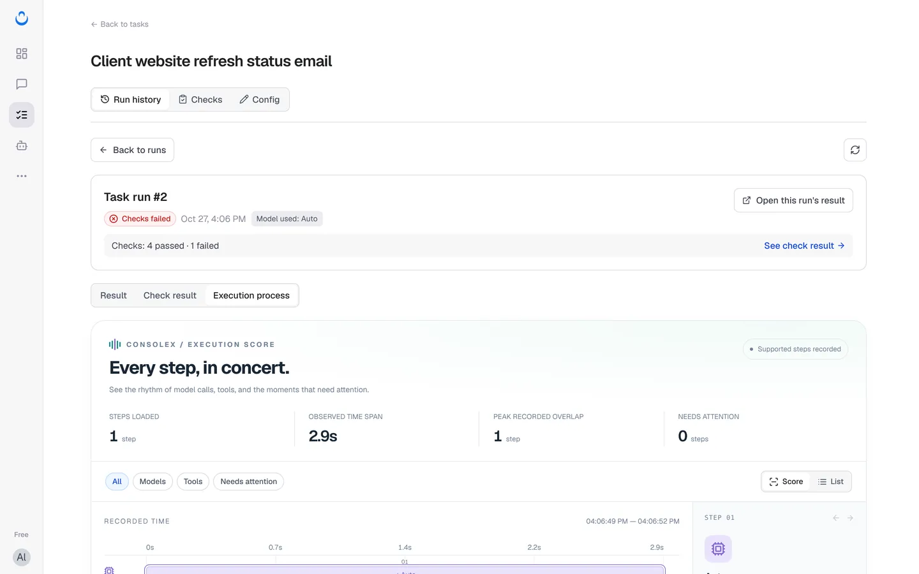The image size is (919, 574).
Task: Click the Model used: Auto badge
Action: pos(287,219)
